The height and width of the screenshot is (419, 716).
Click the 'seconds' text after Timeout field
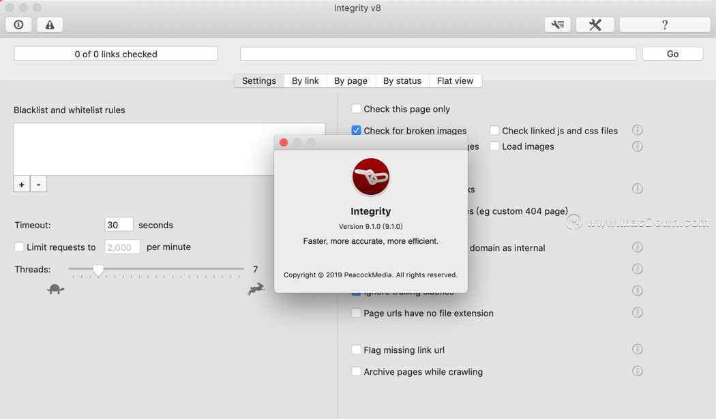pyautogui.click(x=155, y=225)
